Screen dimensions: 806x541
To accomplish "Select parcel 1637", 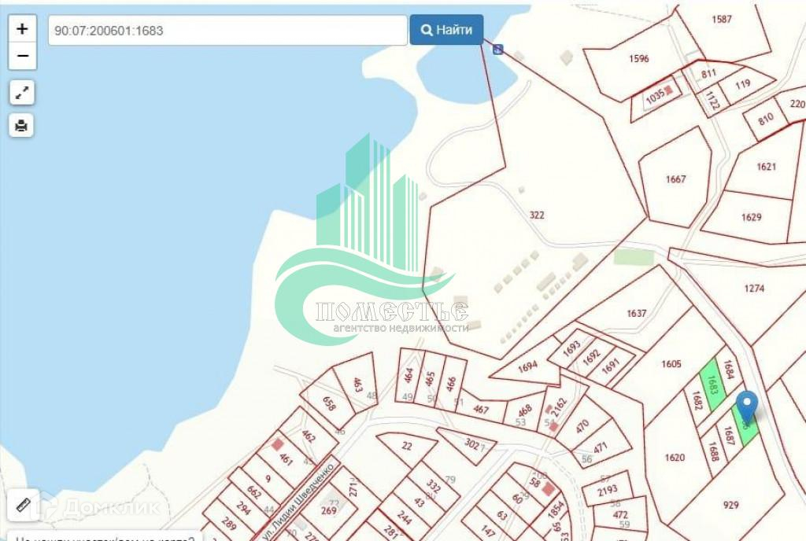I will pyautogui.click(x=636, y=313).
